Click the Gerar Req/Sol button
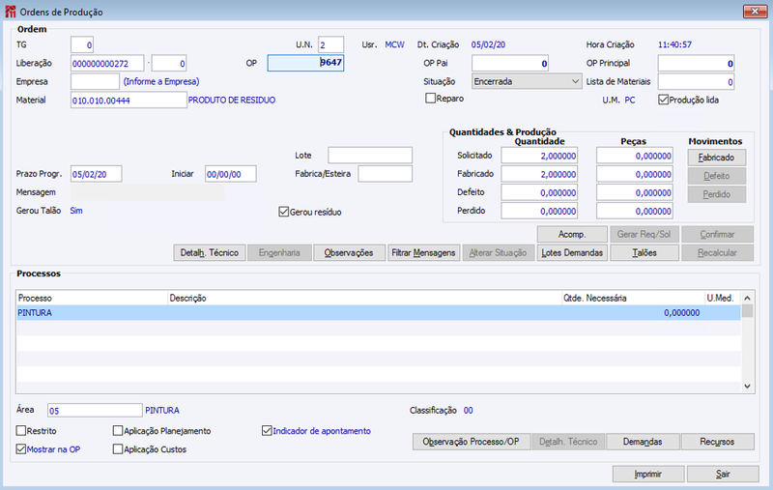Screen dimensions: 773x490 [644, 234]
